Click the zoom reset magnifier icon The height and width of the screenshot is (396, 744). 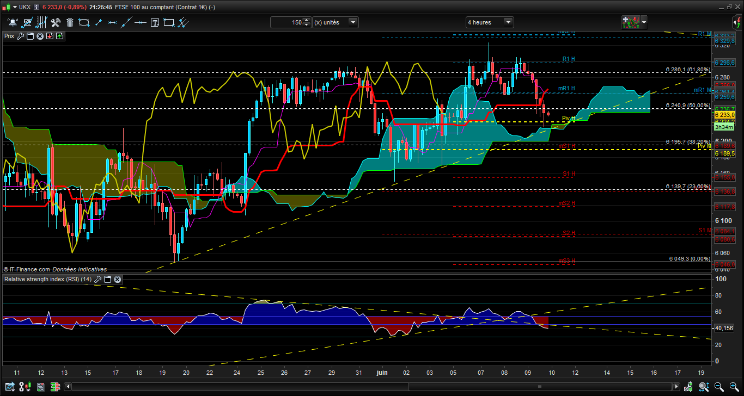704,387
